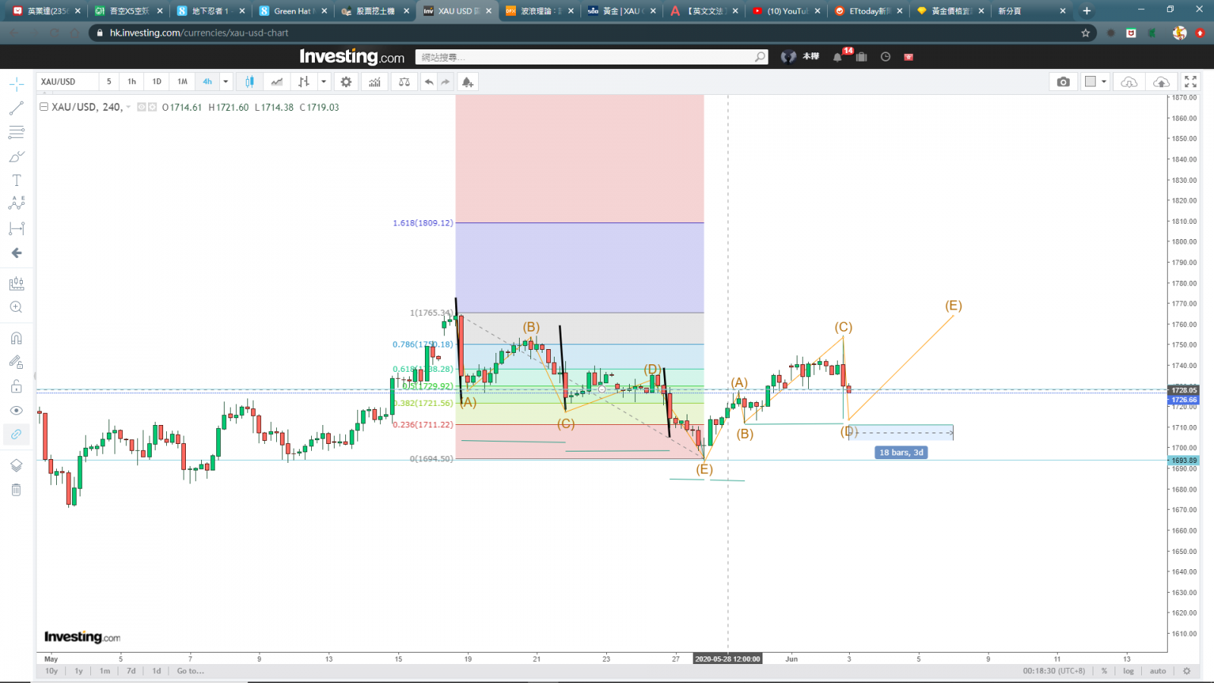Activate the zoom in tool
This screenshot has height=683, width=1214.
[x=16, y=307]
